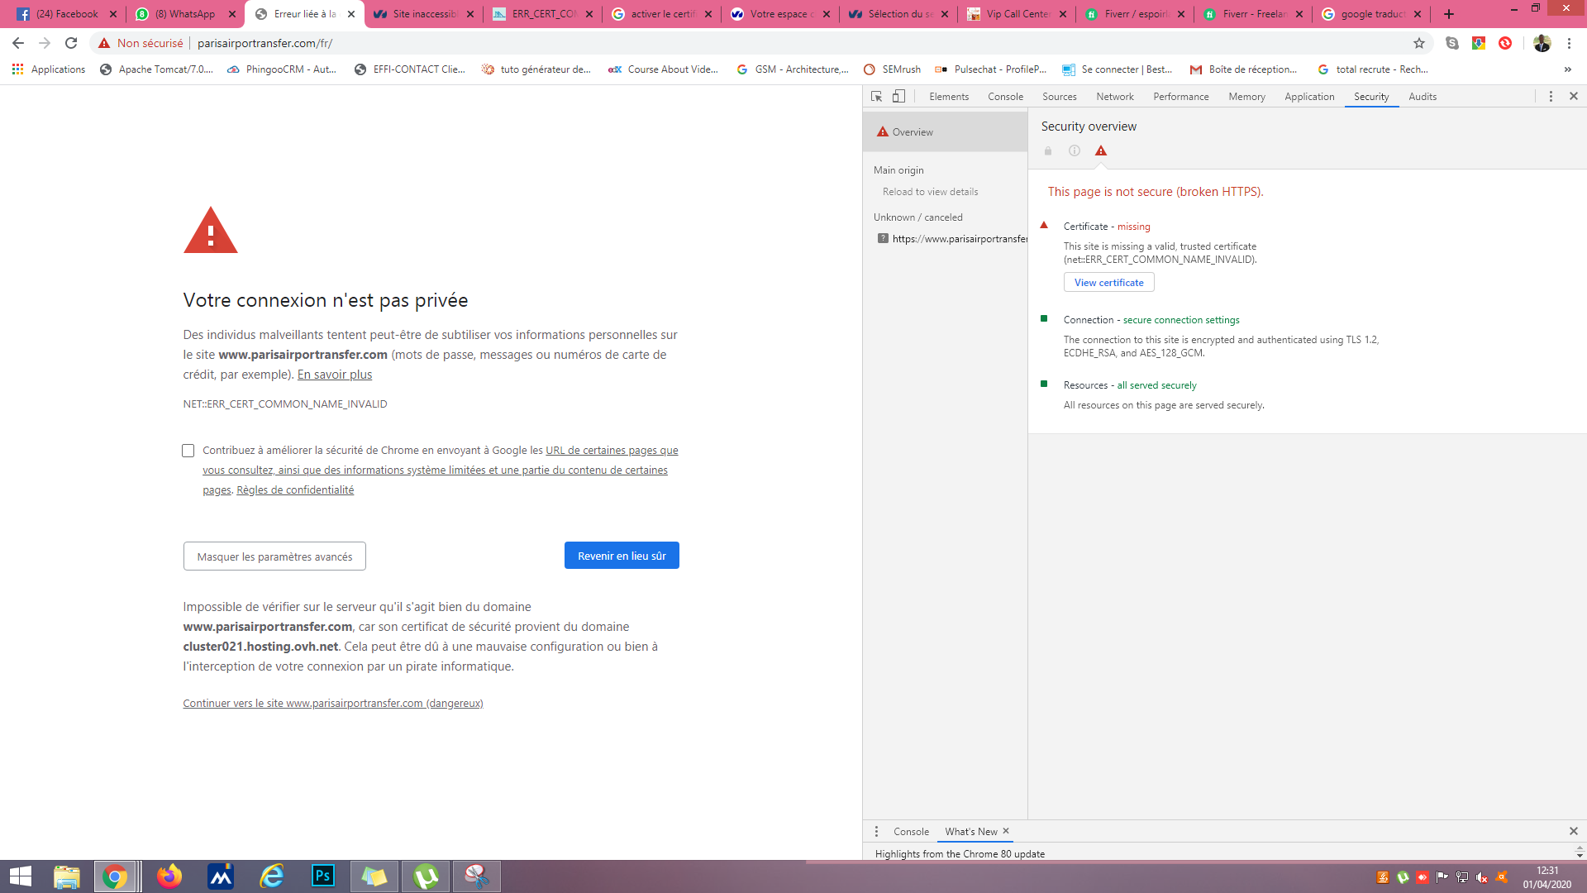Screen dimensions: 1587x893
Task: Click the DevTools inspect element icon
Action: 876,97
